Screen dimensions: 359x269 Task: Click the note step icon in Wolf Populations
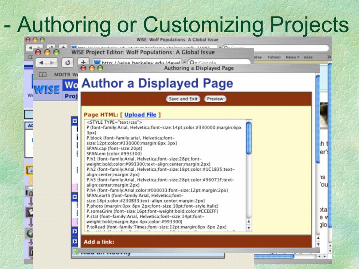point(29,213)
